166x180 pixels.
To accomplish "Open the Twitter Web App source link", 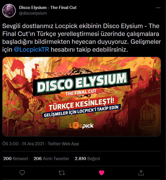I will point(63,144).
